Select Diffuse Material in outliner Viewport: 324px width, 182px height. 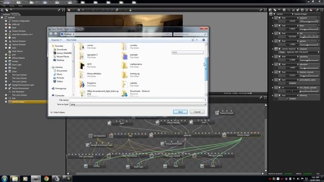[18, 58]
